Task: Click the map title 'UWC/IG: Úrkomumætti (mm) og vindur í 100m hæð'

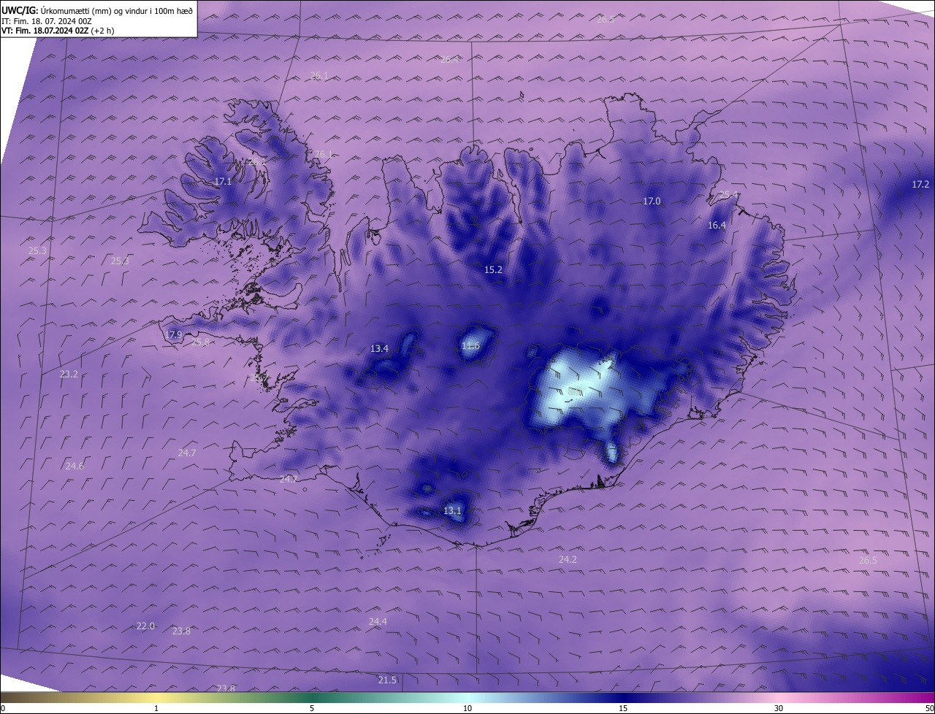Action: click(97, 10)
